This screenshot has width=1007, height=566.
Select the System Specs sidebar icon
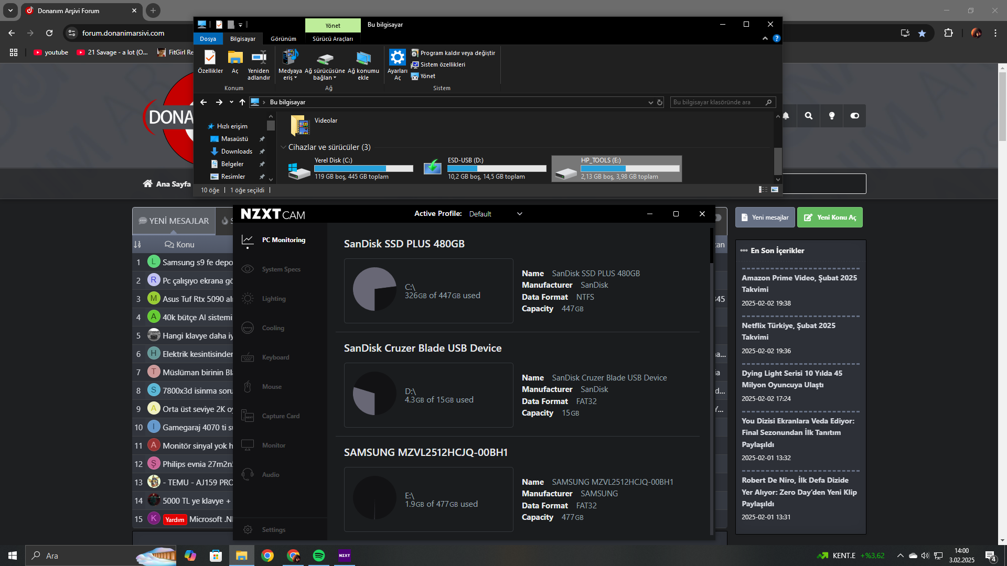248,269
